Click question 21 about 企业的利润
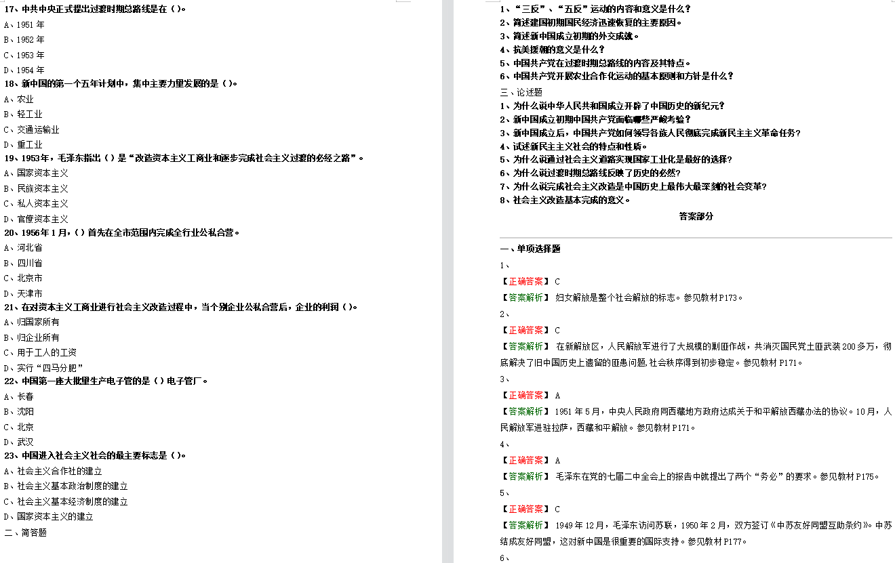The height and width of the screenshot is (563, 895). pos(180,308)
